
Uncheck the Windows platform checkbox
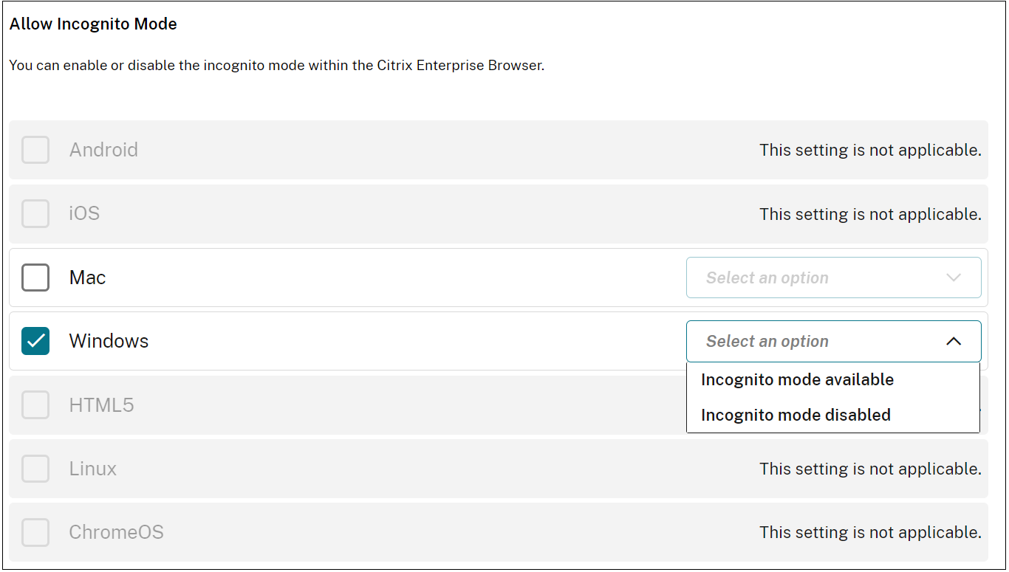[35, 341]
